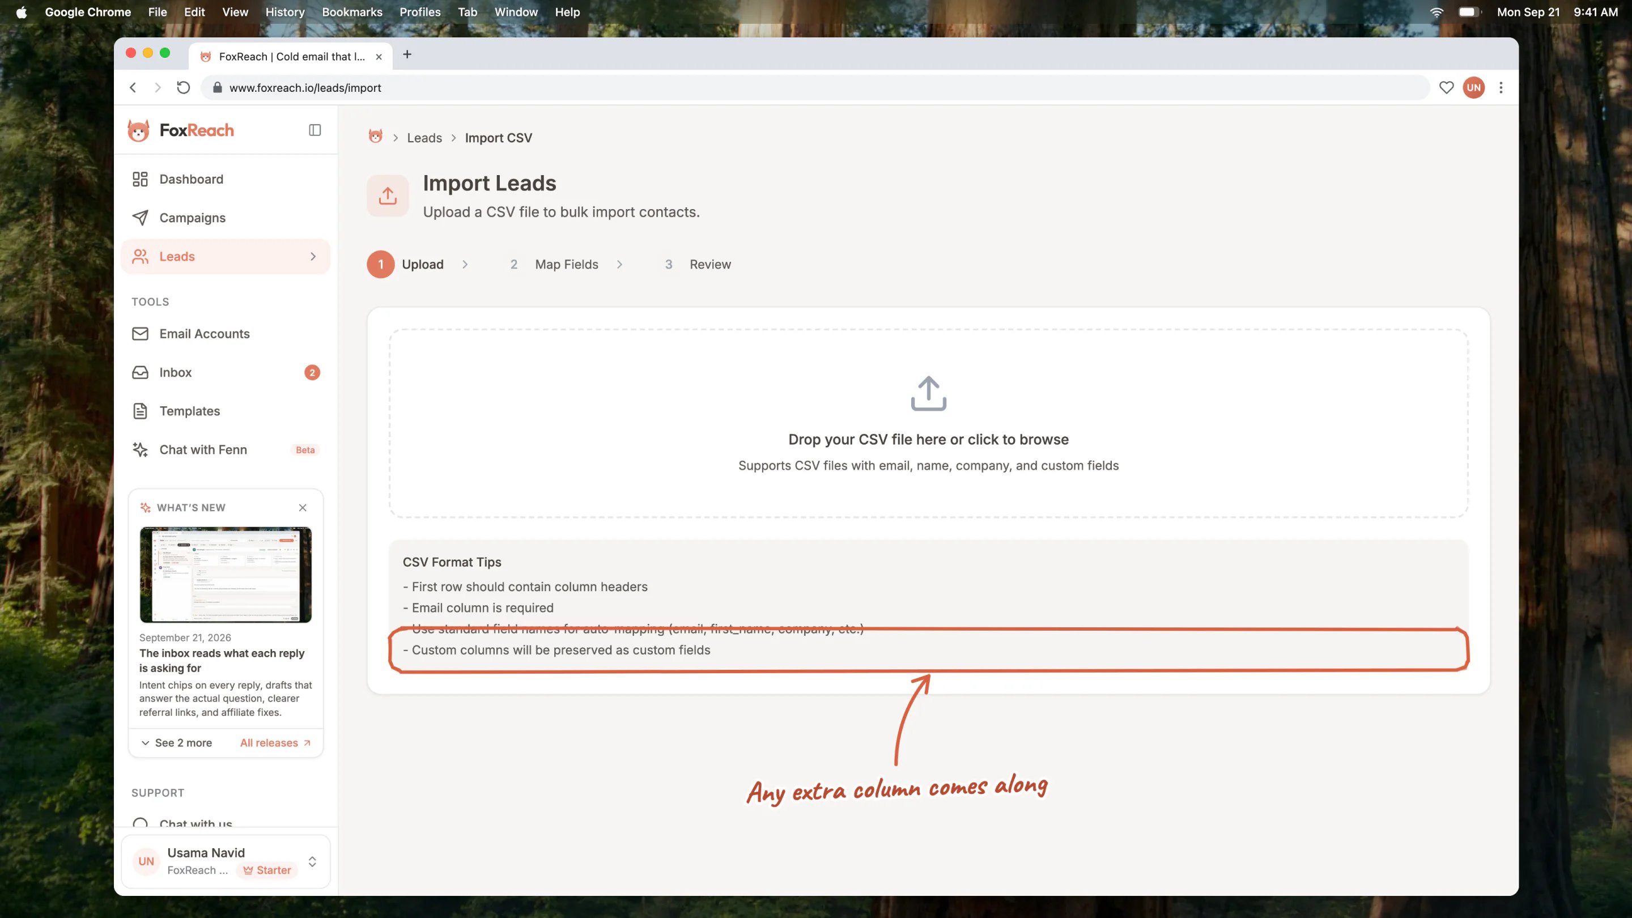The image size is (1632, 918).
Task: Open the History menu in the menu bar
Action: coord(285,12)
